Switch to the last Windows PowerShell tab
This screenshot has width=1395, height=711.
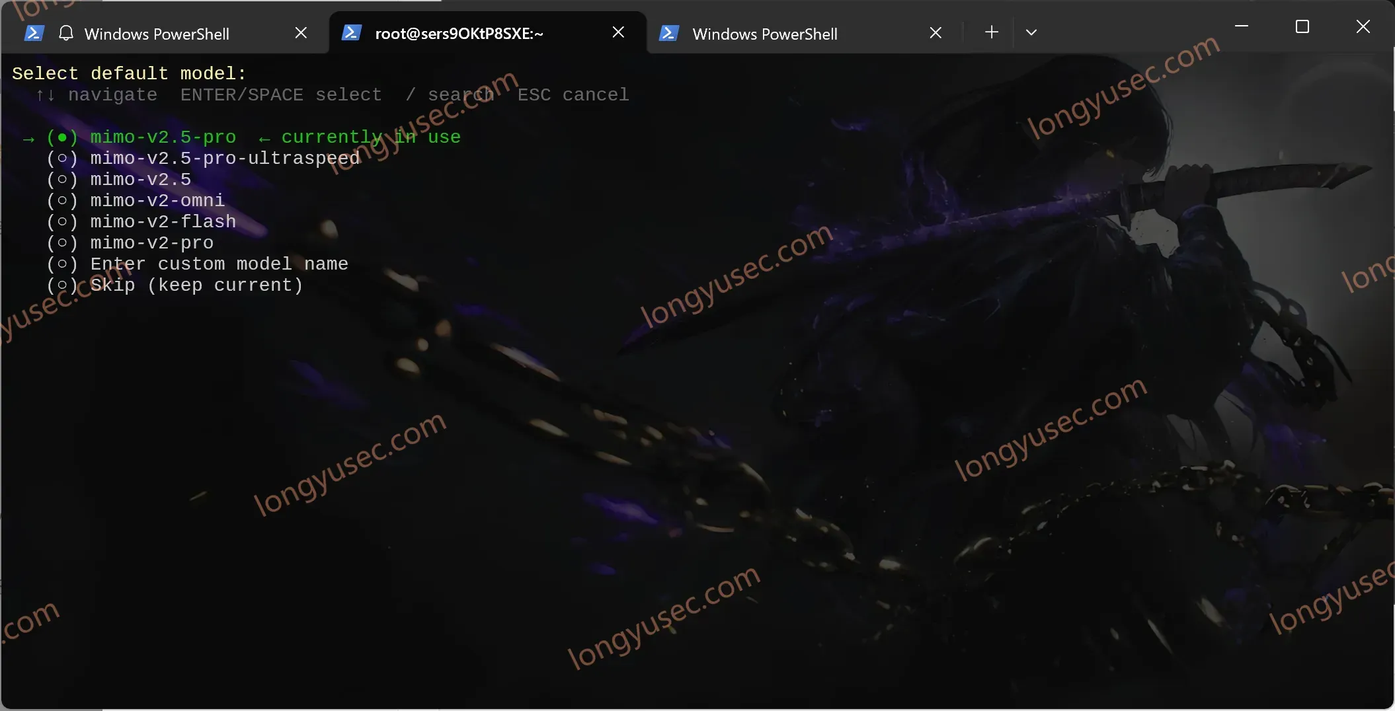coord(803,33)
